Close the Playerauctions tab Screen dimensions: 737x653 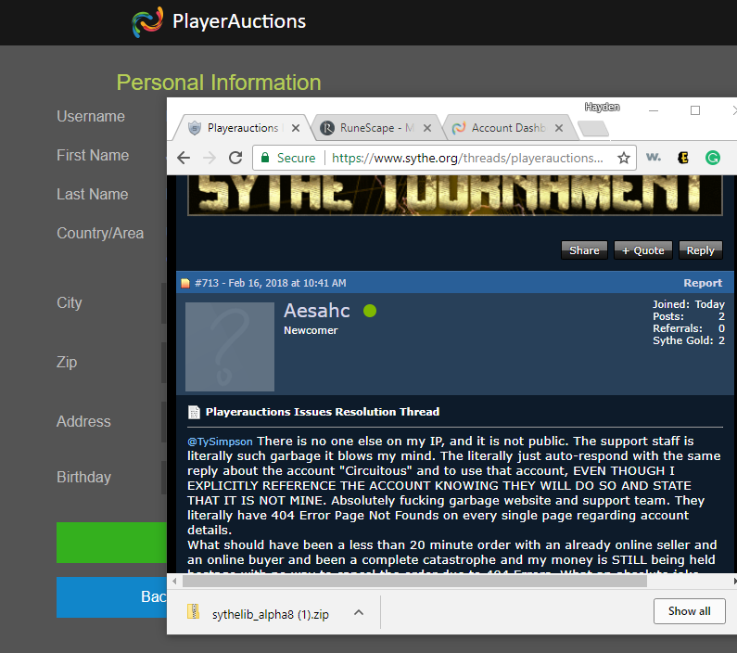(x=295, y=128)
